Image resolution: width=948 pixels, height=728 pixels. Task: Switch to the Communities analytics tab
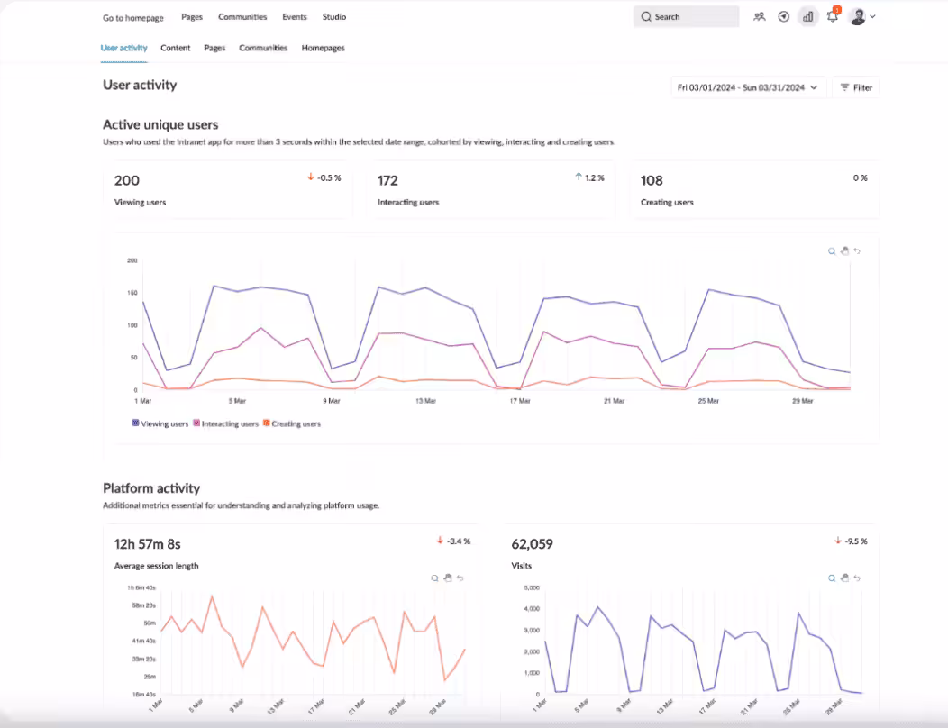tap(263, 48)
